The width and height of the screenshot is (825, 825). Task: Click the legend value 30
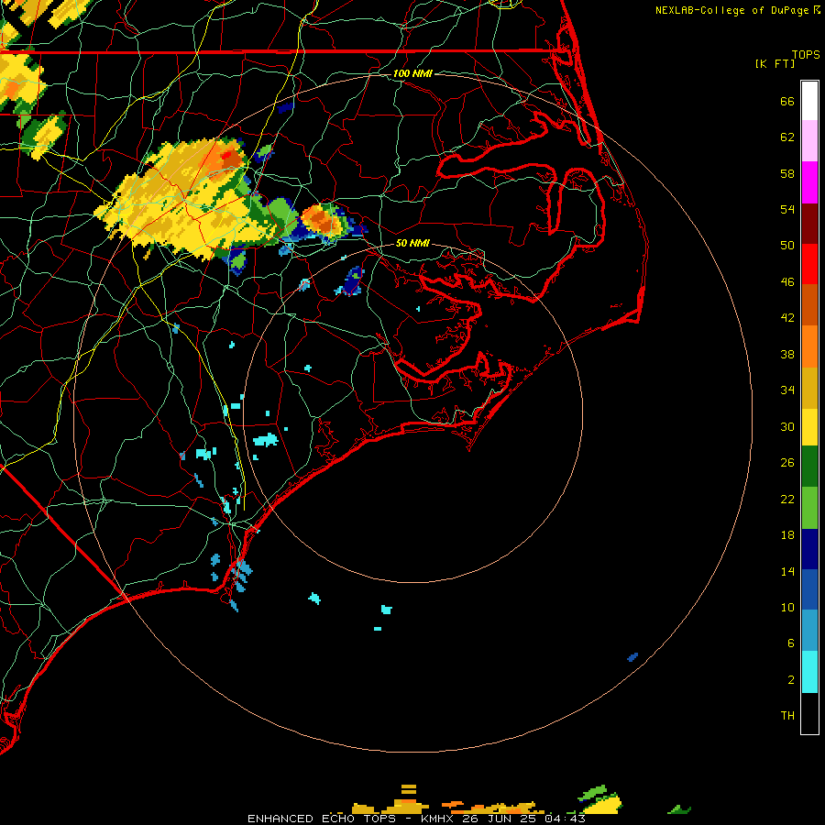tap(787, 426)
